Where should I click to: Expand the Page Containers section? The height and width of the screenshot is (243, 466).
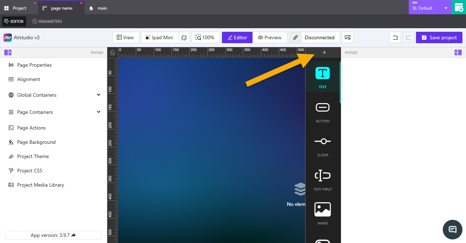[x=99, y=112]
